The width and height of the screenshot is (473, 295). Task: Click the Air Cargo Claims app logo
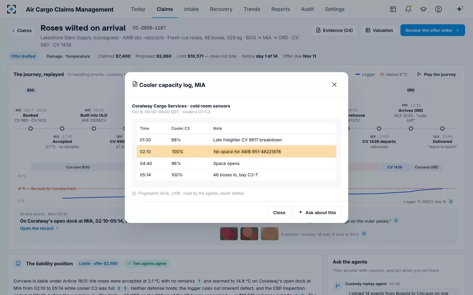point(11,9)
